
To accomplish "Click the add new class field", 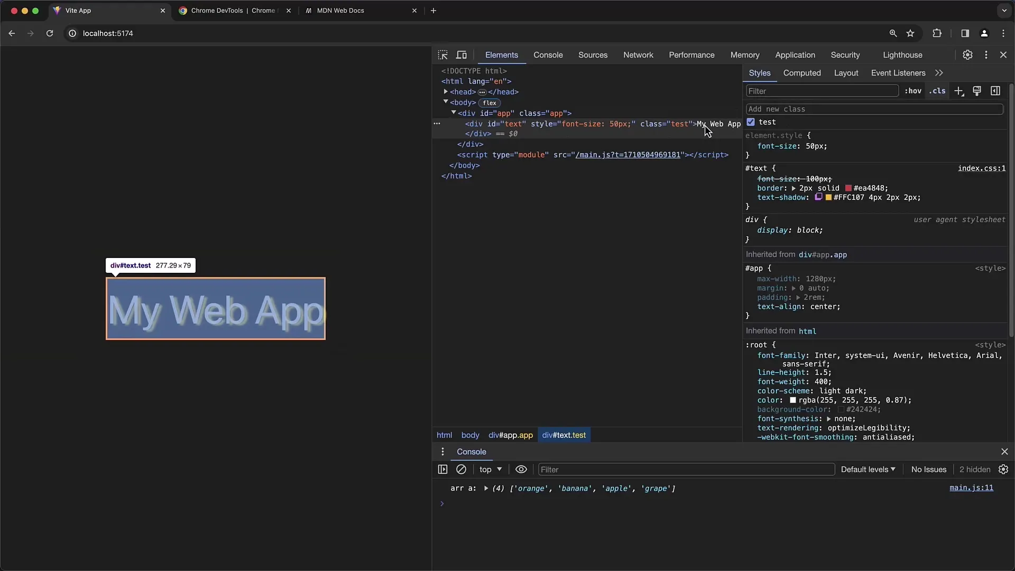I will pyautogui.click(x=873, y=109).
